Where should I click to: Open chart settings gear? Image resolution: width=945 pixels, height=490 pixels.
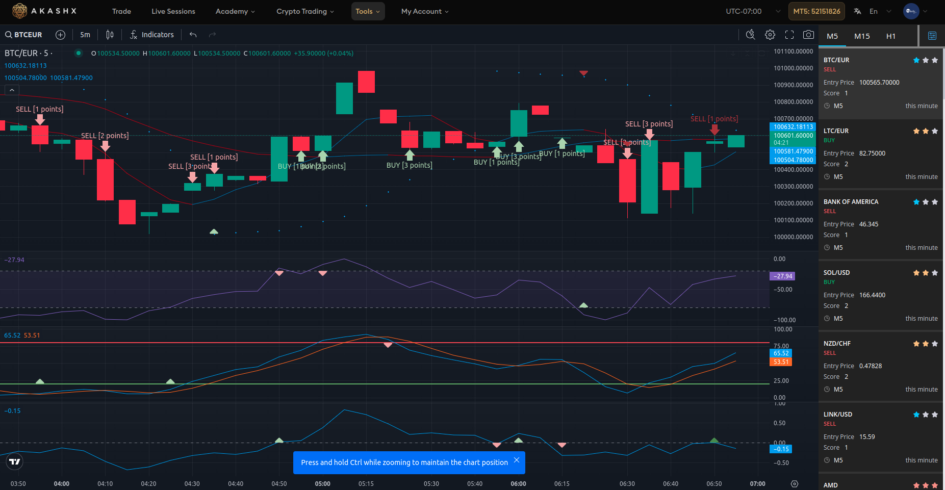(770, 35)
